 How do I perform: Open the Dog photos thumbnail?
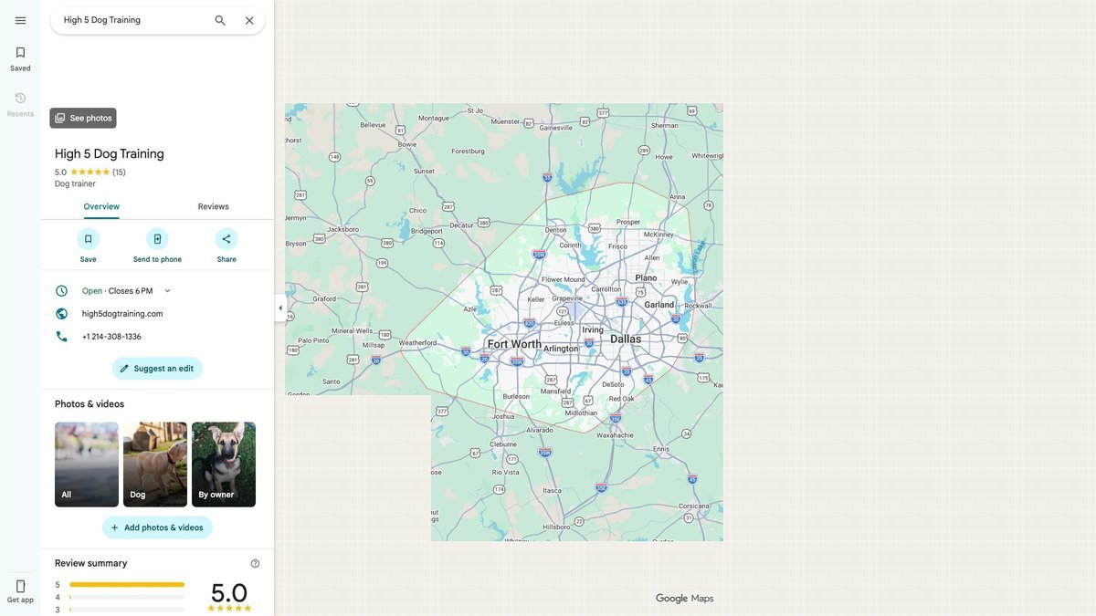click(x=155, y=465)
